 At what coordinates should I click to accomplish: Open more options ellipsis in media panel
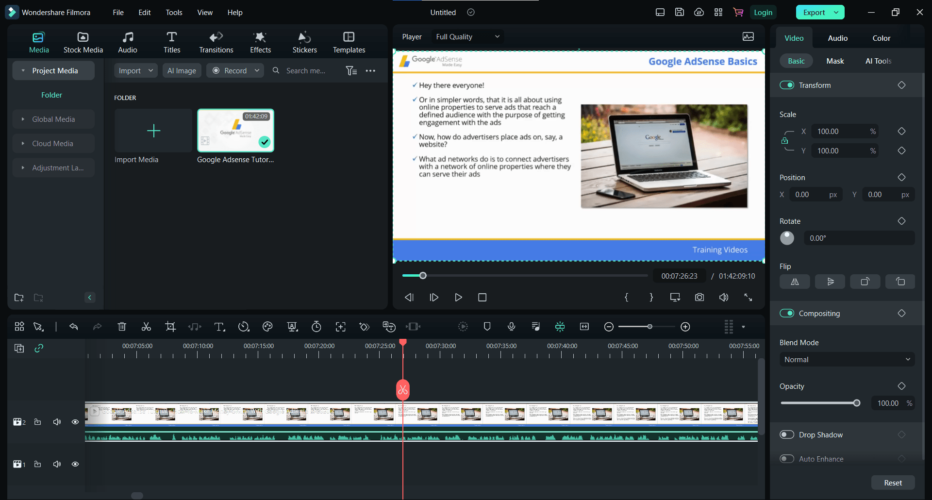coord(370,71)
